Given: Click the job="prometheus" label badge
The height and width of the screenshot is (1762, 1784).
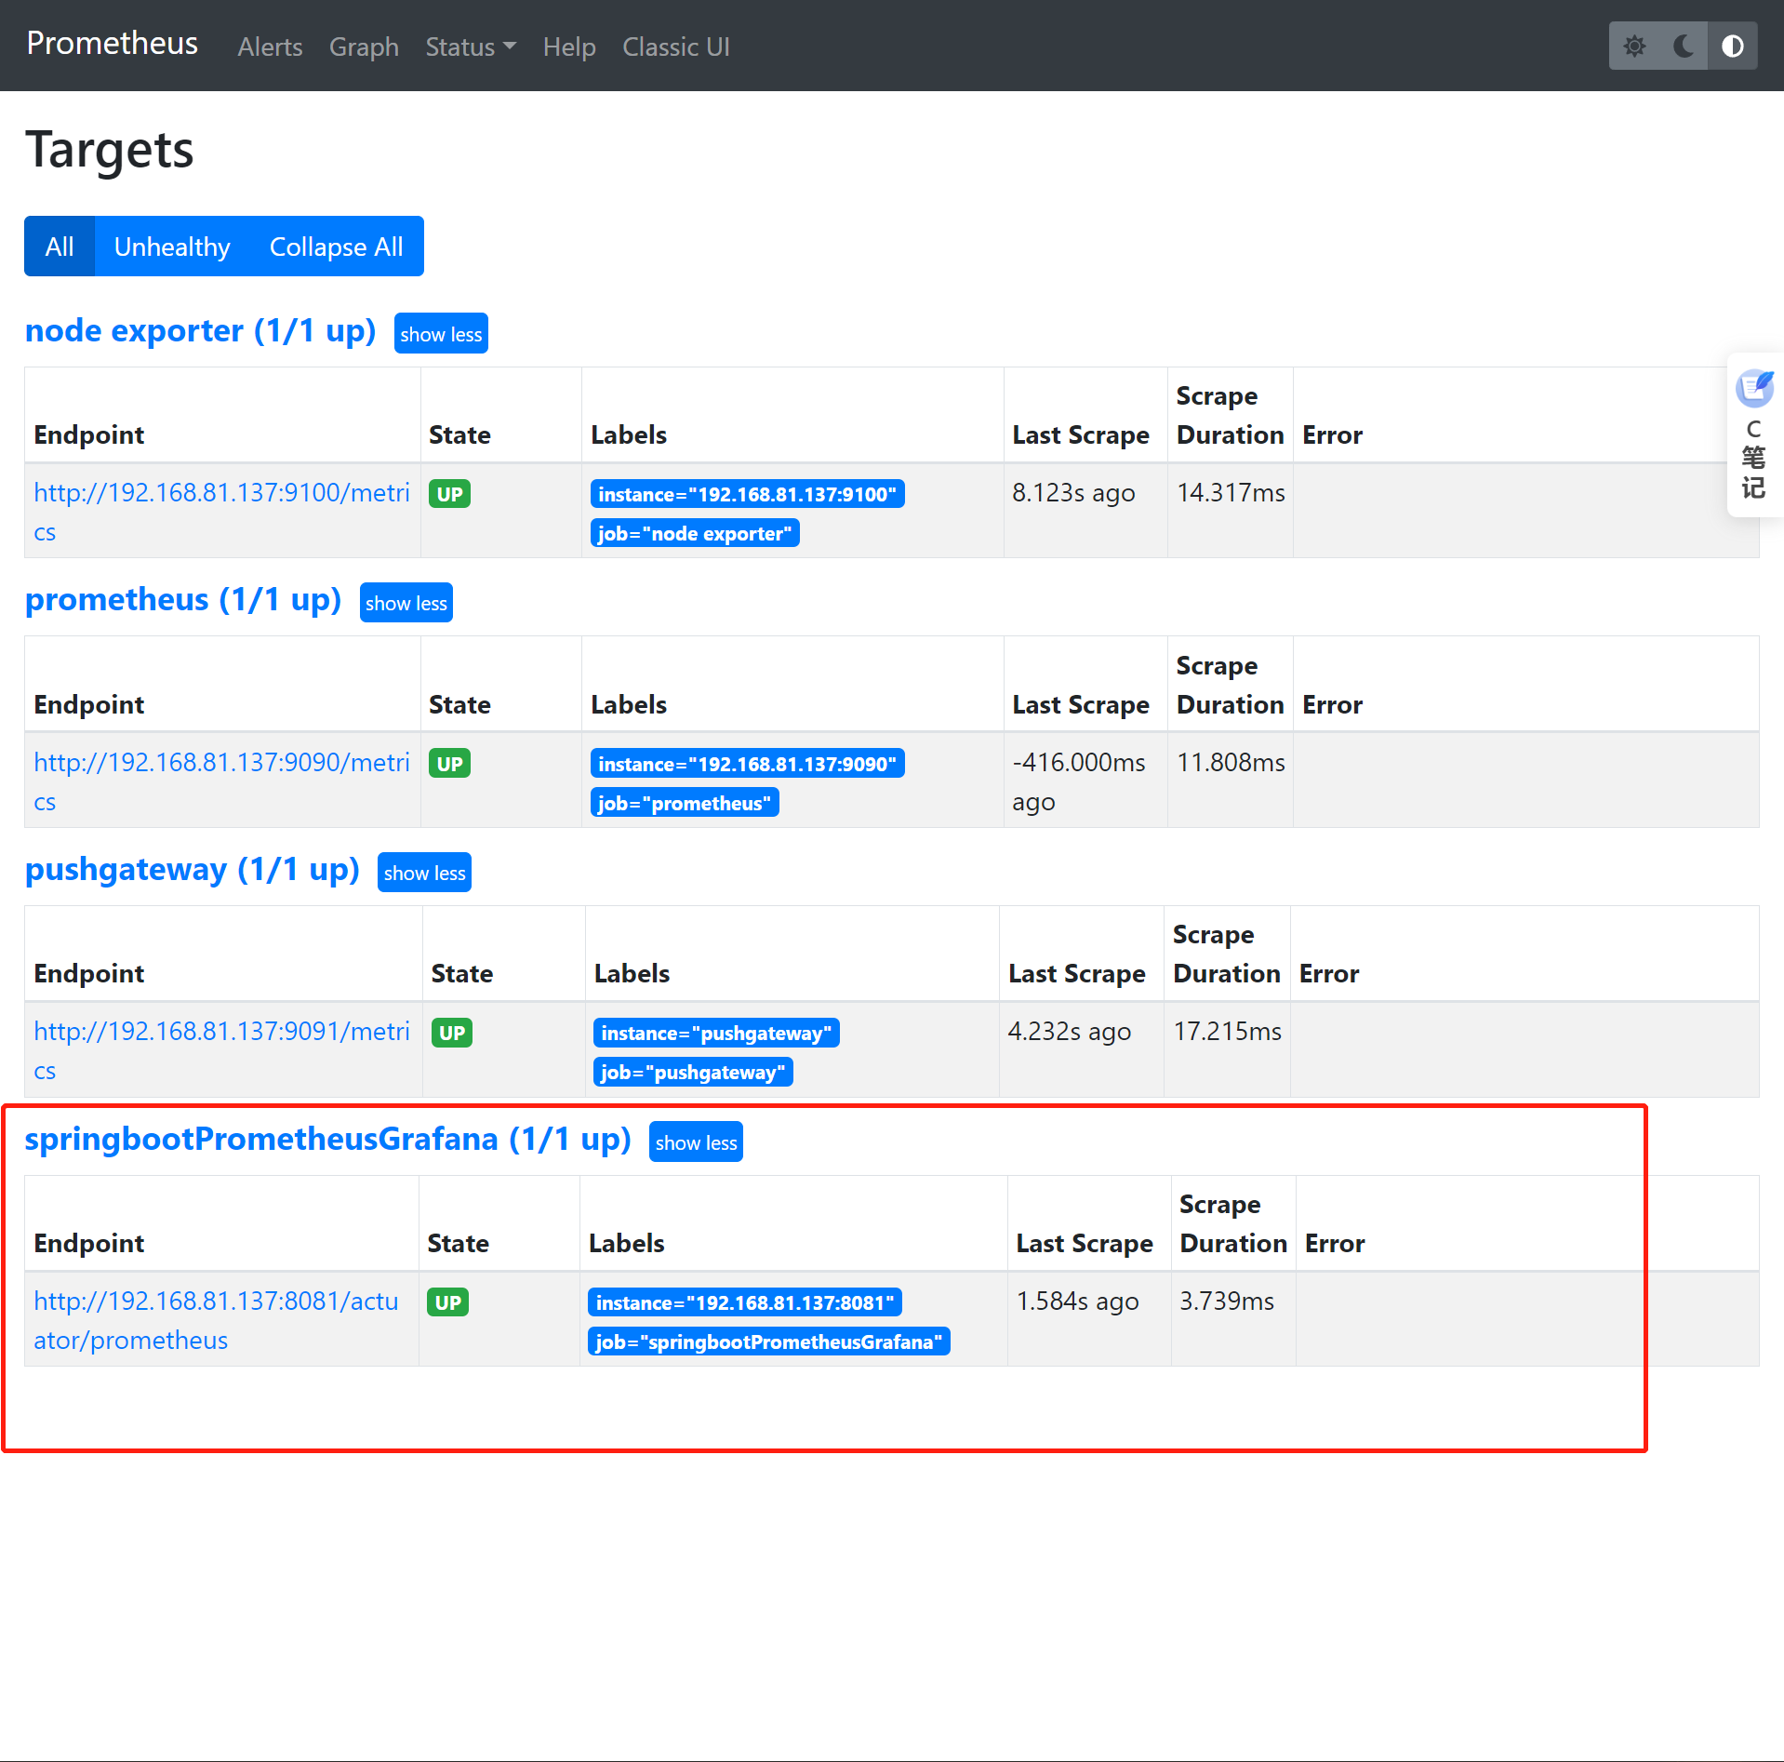Looking at the screenshot, I should pyautogui.click(x=685, y=803).
